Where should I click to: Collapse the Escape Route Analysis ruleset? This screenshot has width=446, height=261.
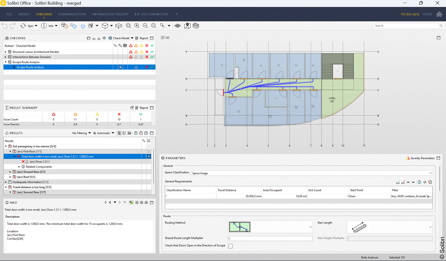tap(5, 62)
